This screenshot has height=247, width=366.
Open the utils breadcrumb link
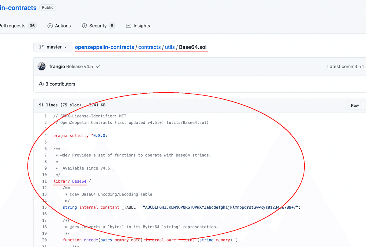(x=170, y=47)
